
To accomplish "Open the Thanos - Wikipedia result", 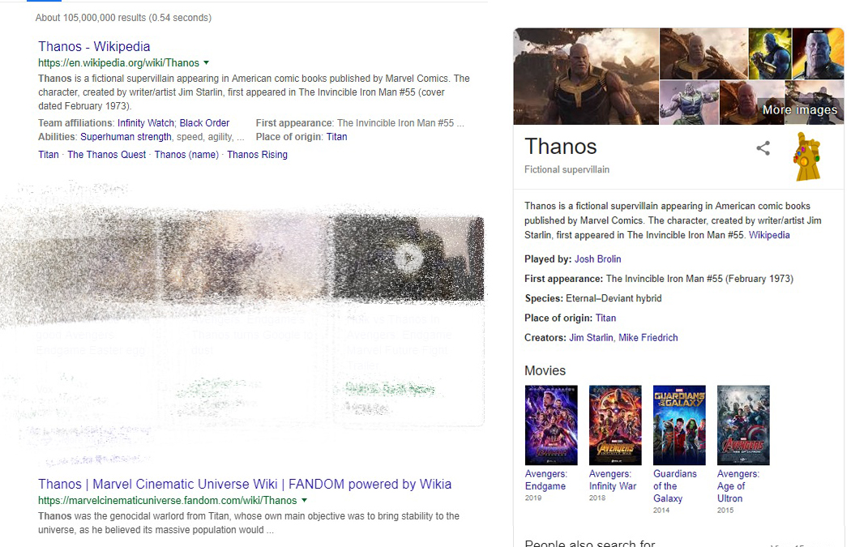I will (x=94, y=47).
